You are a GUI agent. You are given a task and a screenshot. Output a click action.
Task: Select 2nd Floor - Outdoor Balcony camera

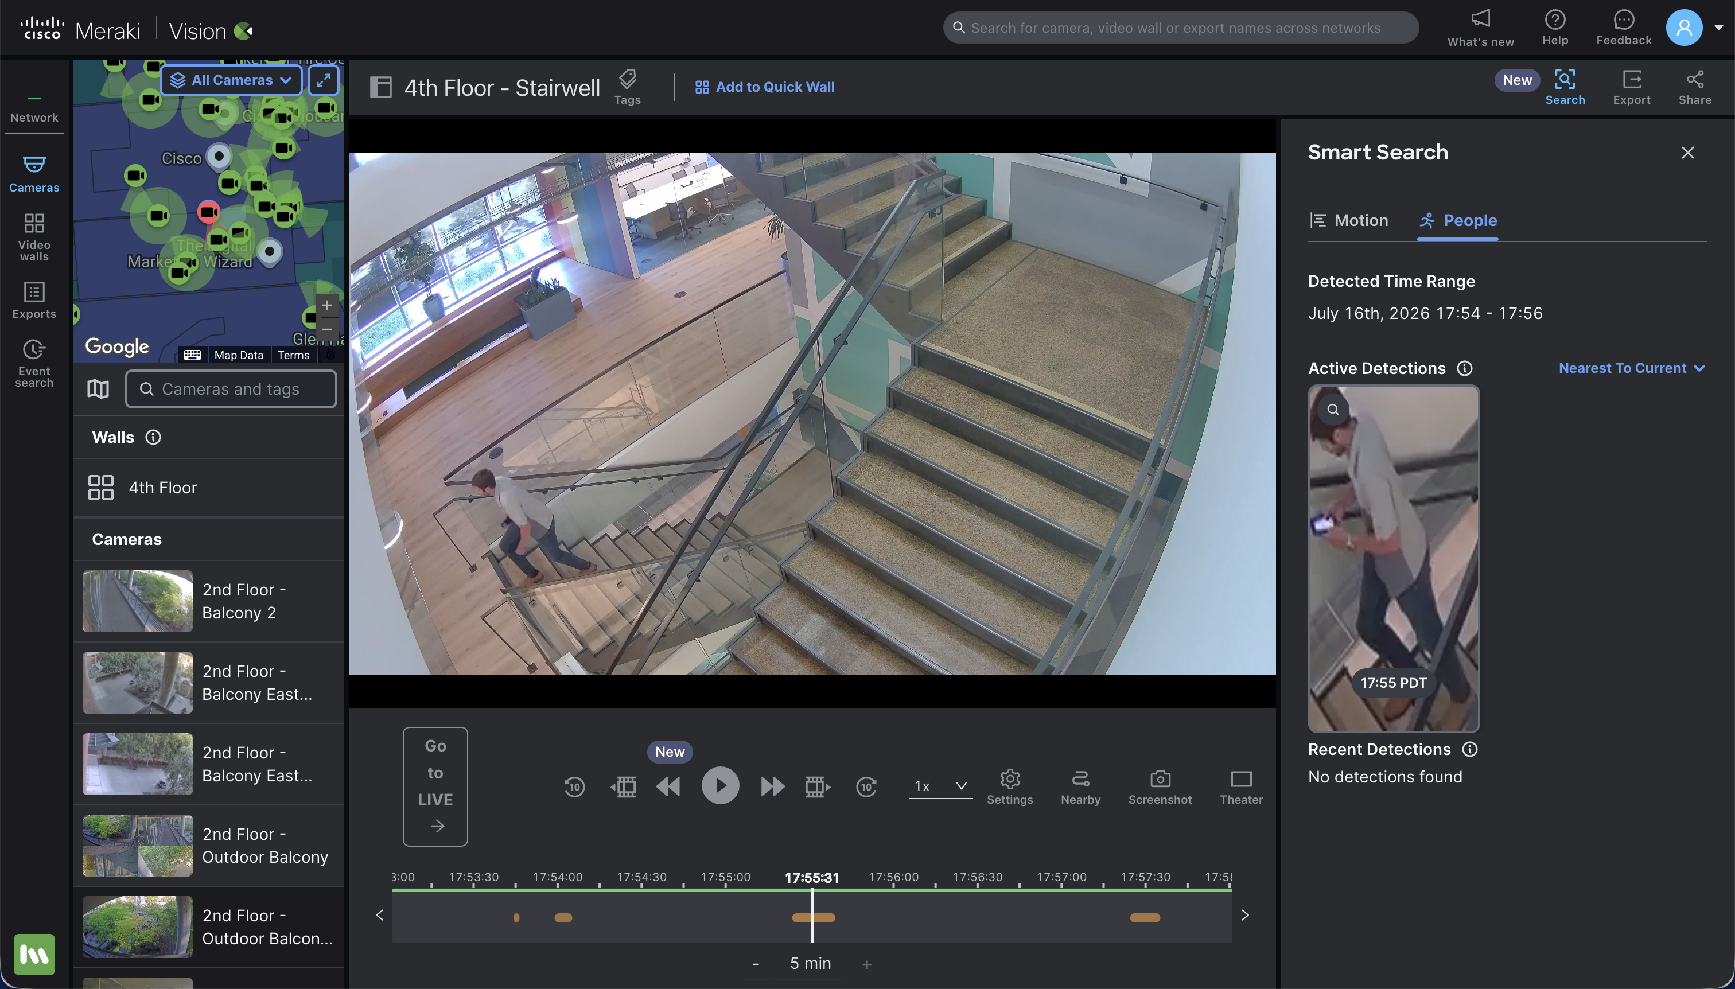tap(209, 846)
